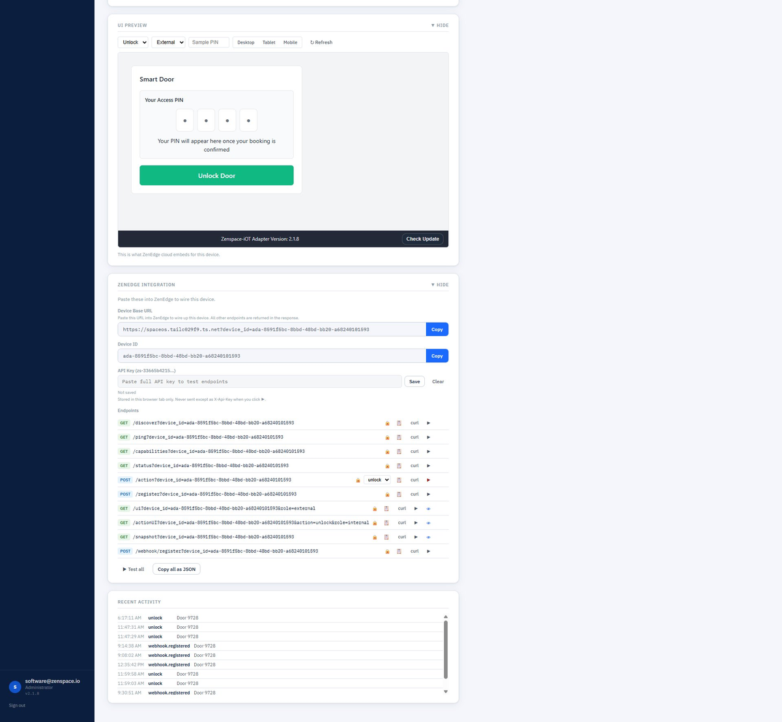The image size is (782, 722).
Task: Run the /action endpoint red play icon
Action: (428, 480)
